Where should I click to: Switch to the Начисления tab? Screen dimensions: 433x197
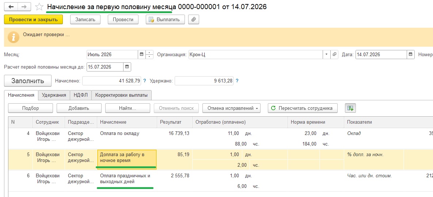(x=21, y=95)
